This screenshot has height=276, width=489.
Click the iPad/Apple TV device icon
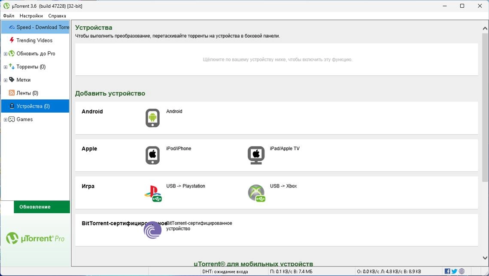[x=256, y=155]
